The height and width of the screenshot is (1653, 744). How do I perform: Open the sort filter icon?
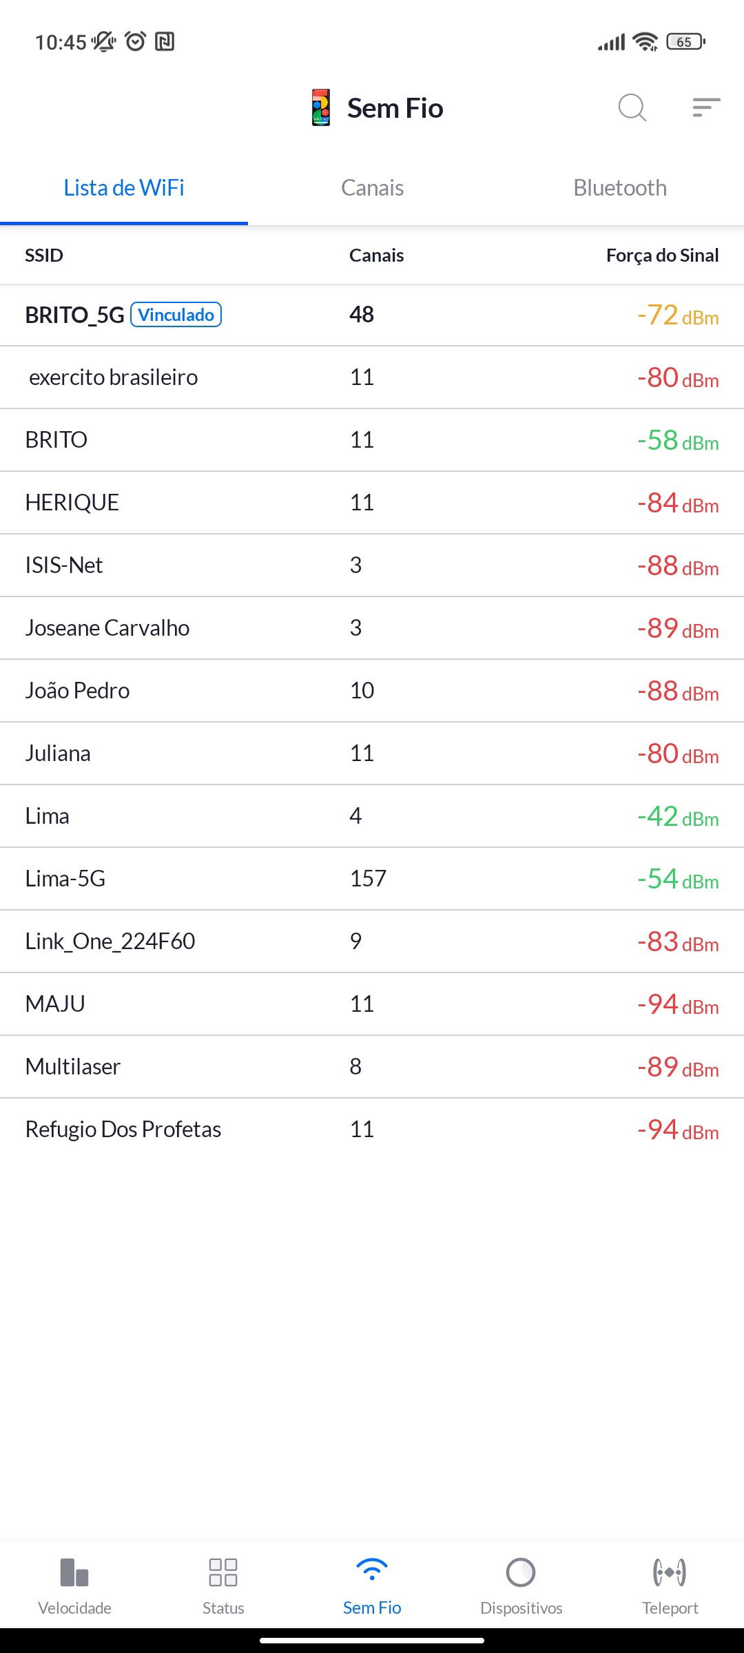pyautogui.click(x=706, y=107)
